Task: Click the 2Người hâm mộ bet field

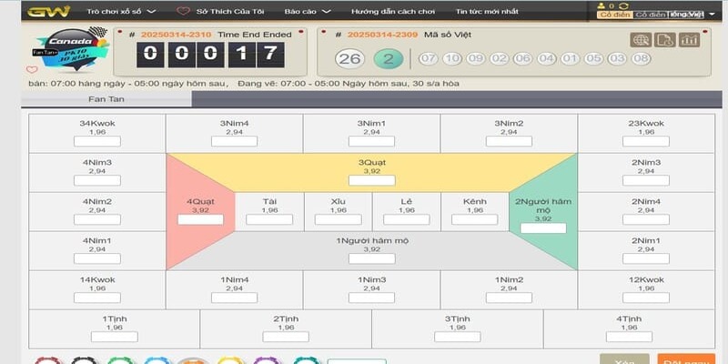Action: tap(543, 228)
